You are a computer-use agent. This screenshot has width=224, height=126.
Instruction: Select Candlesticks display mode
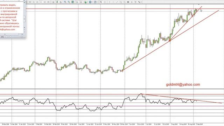click(x=57, y=2)
